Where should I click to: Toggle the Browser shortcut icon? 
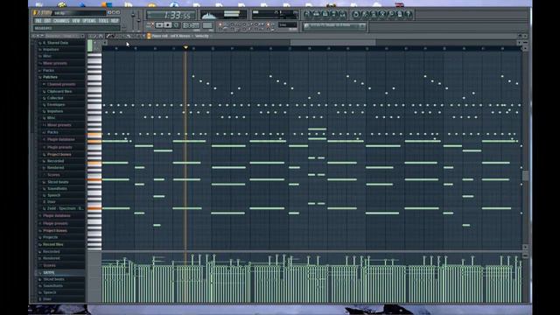click(333, 14)
